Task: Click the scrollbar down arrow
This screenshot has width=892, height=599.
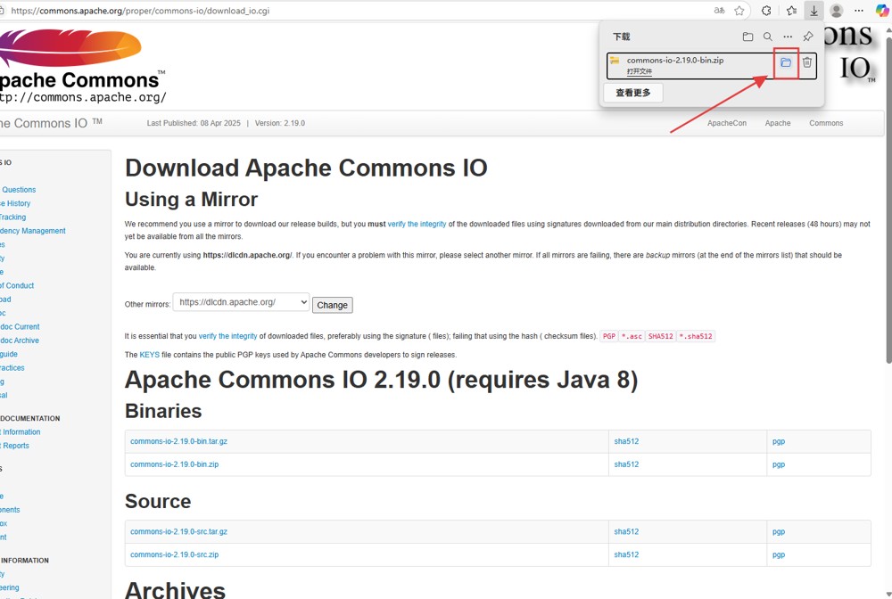Action: point(888,595)
